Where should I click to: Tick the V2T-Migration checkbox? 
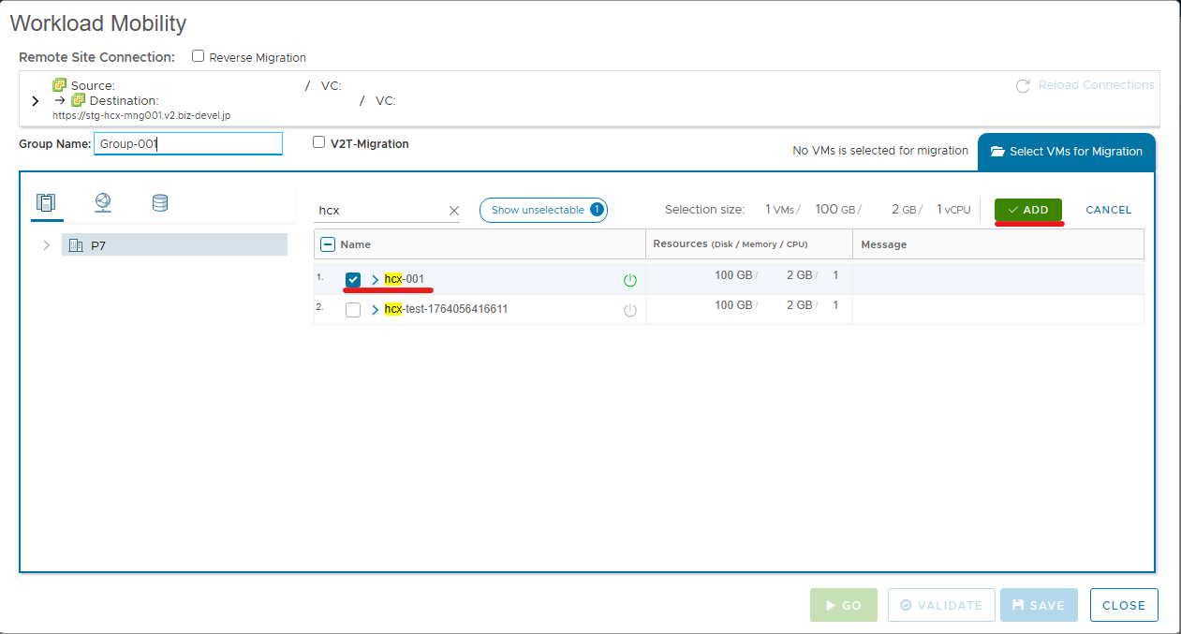[x=319, y=143]
